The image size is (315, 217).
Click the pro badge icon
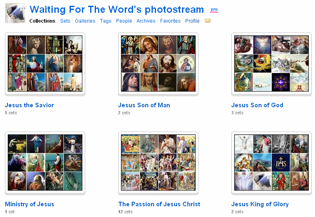click(x=214, y=9)
